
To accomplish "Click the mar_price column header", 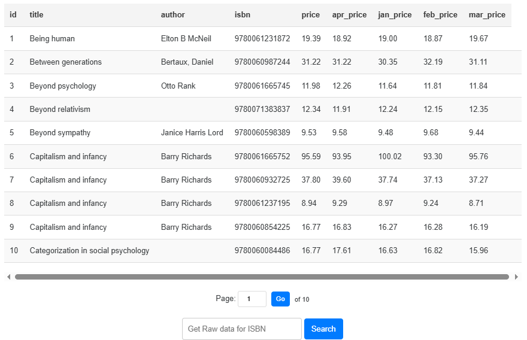I will (x=487, y=15).
